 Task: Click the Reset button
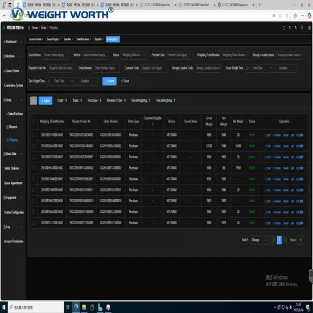125,81
